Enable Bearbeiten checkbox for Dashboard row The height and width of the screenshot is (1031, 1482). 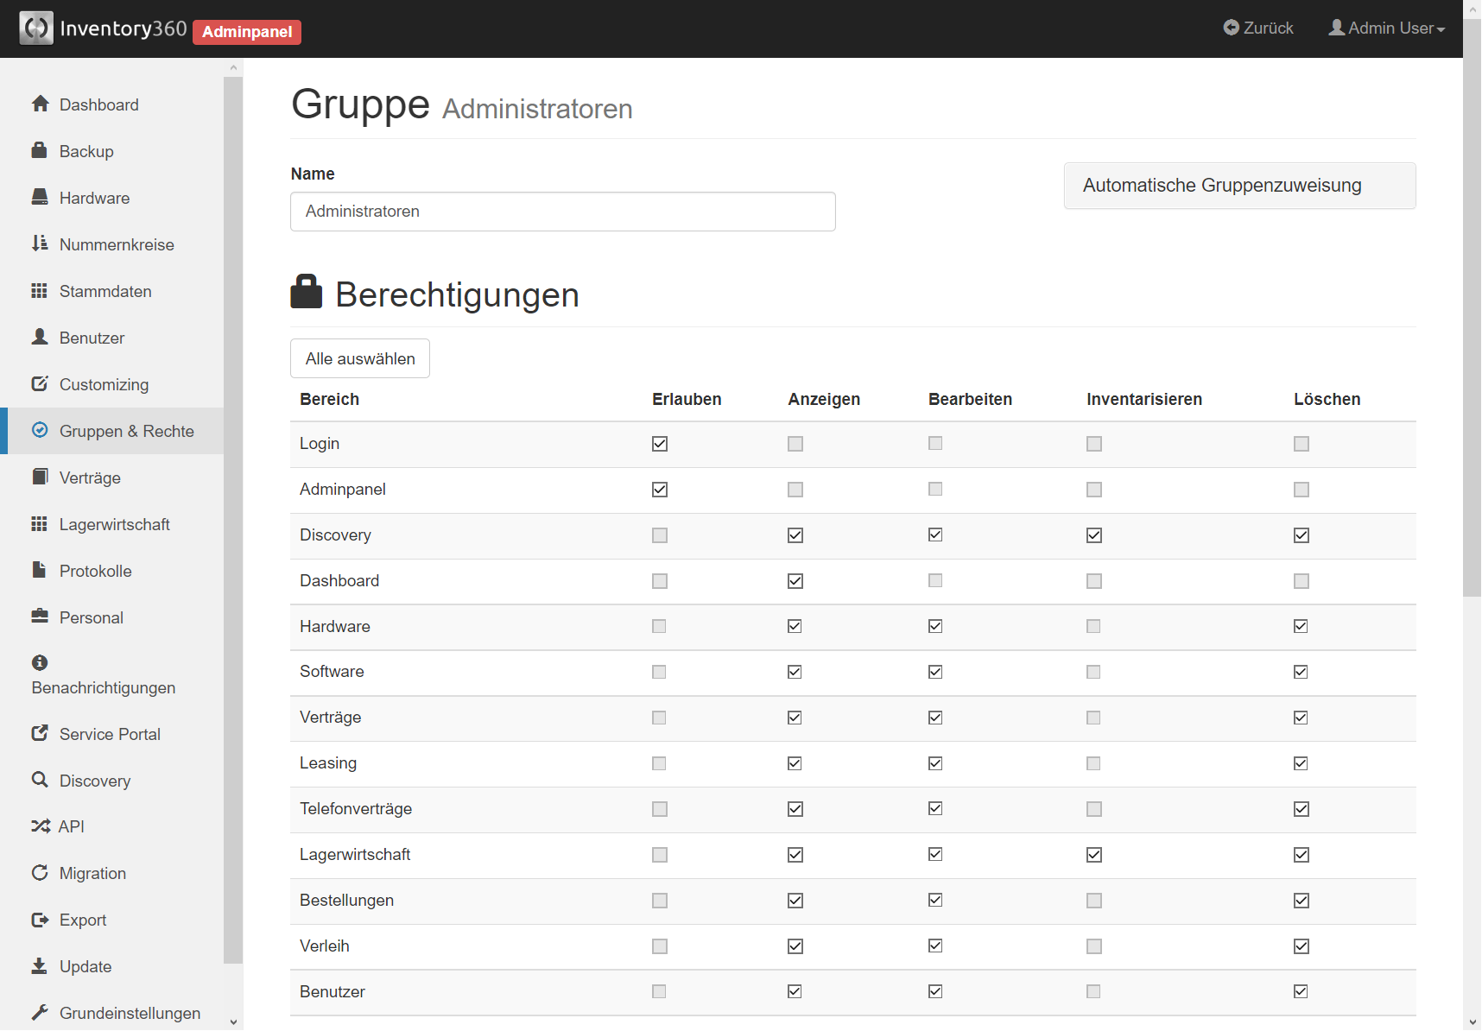(x=935, y=581)
